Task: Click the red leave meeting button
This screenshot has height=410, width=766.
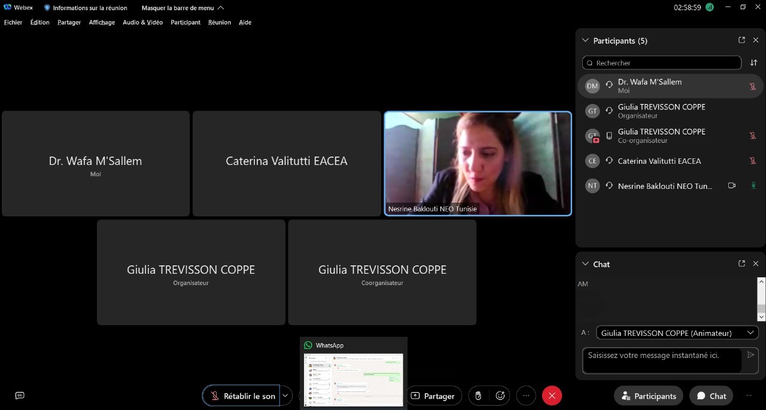Action: (x=552, y=396)
